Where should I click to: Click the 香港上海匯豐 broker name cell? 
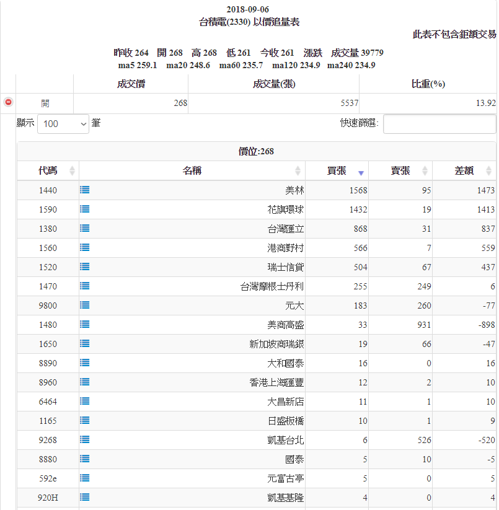pyautogui.click(x=276, y=382)
